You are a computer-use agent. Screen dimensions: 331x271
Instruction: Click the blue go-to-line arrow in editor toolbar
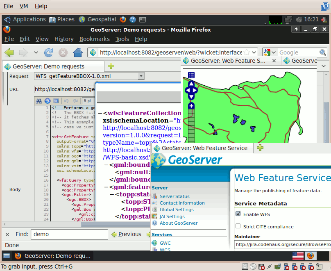[x=48, y=101]
